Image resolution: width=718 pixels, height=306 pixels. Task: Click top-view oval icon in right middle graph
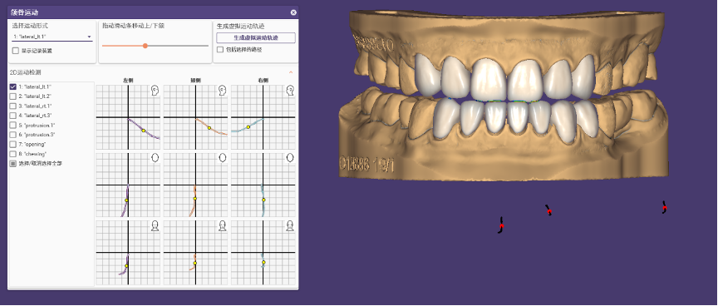(x=290, y=158)
